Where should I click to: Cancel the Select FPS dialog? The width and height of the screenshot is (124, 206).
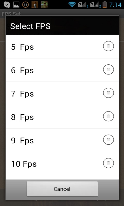point(62,189)
